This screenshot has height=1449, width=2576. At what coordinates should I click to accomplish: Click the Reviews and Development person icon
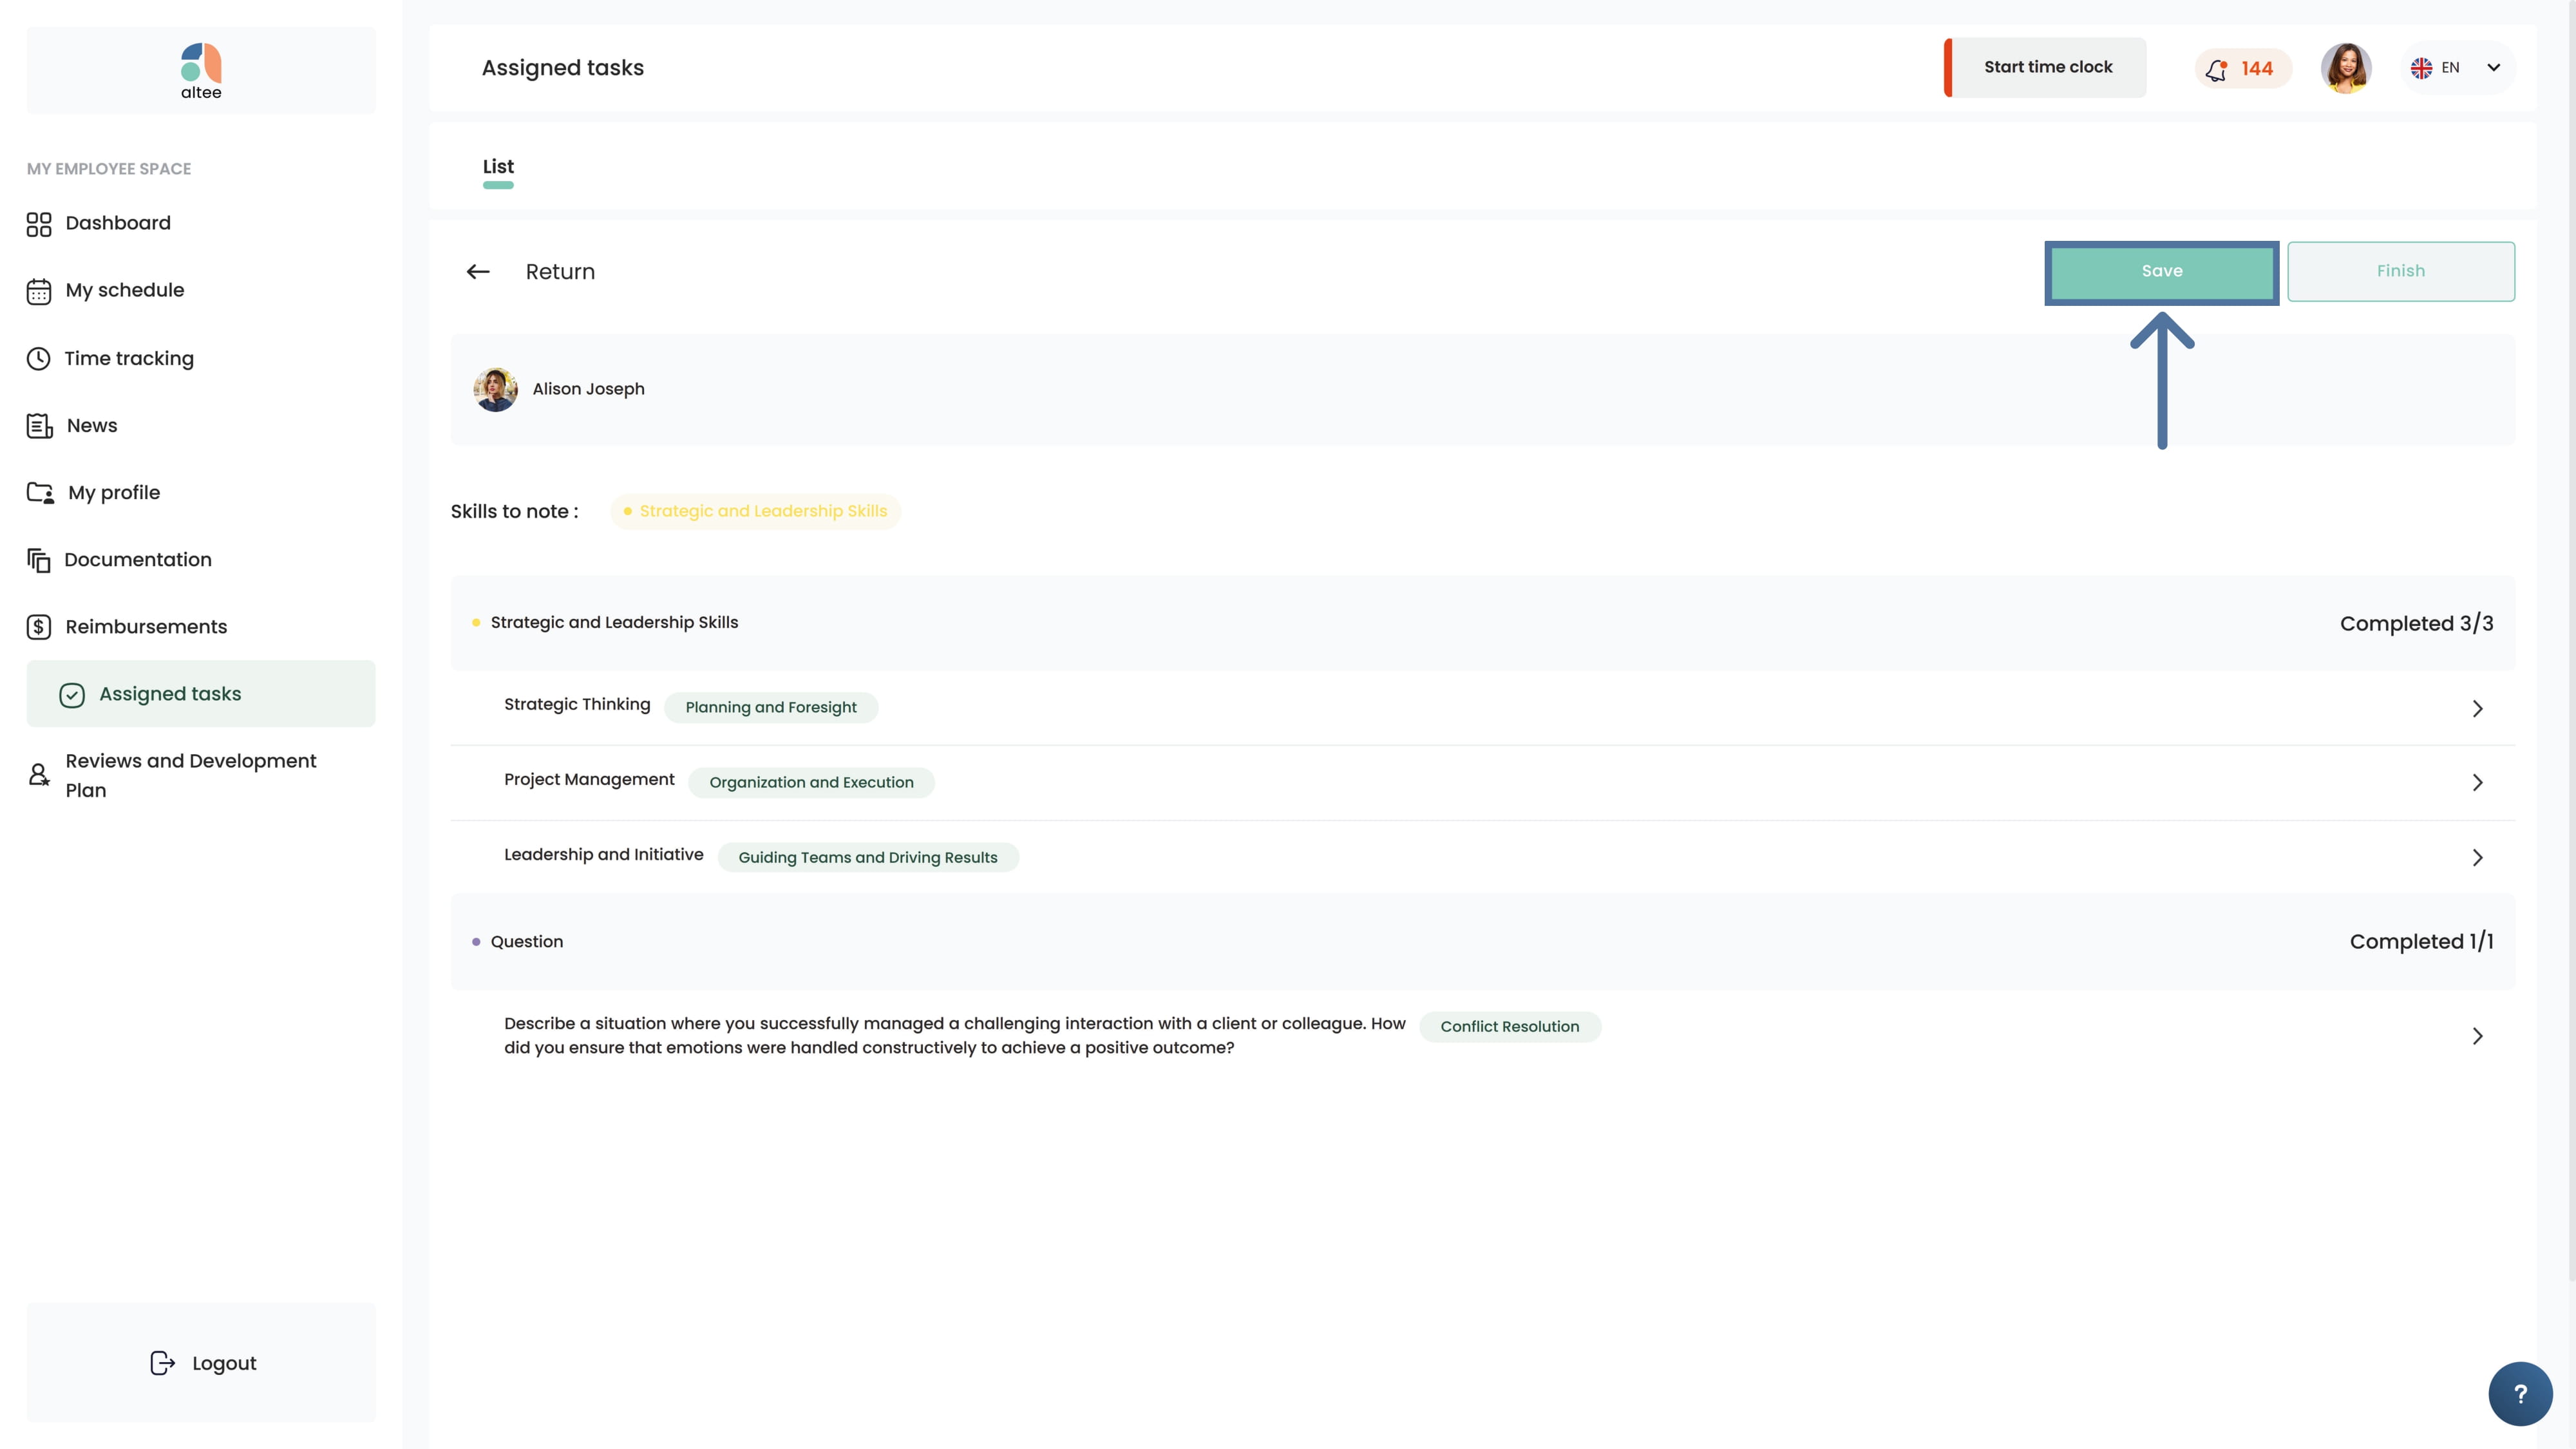click(x=39, y=775)
